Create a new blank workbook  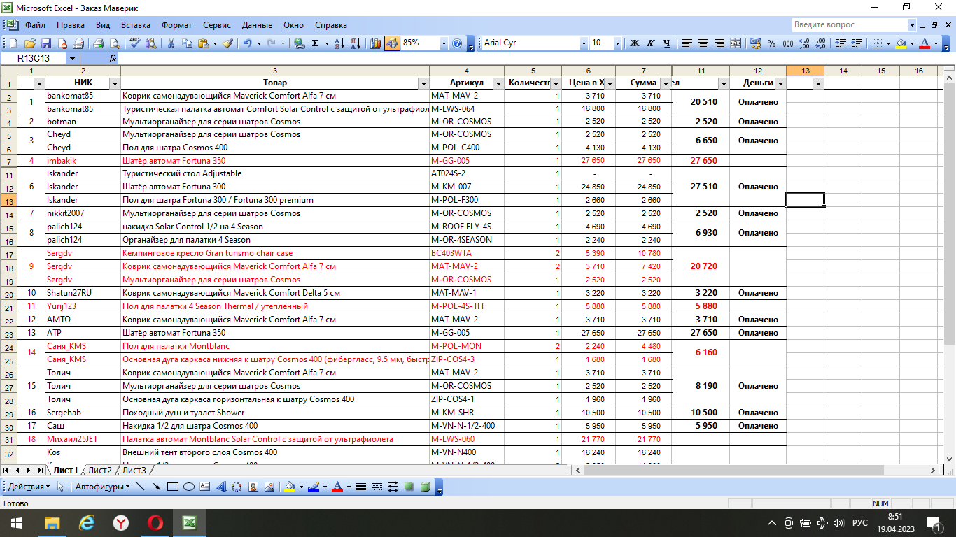click(x=13, y=43)
